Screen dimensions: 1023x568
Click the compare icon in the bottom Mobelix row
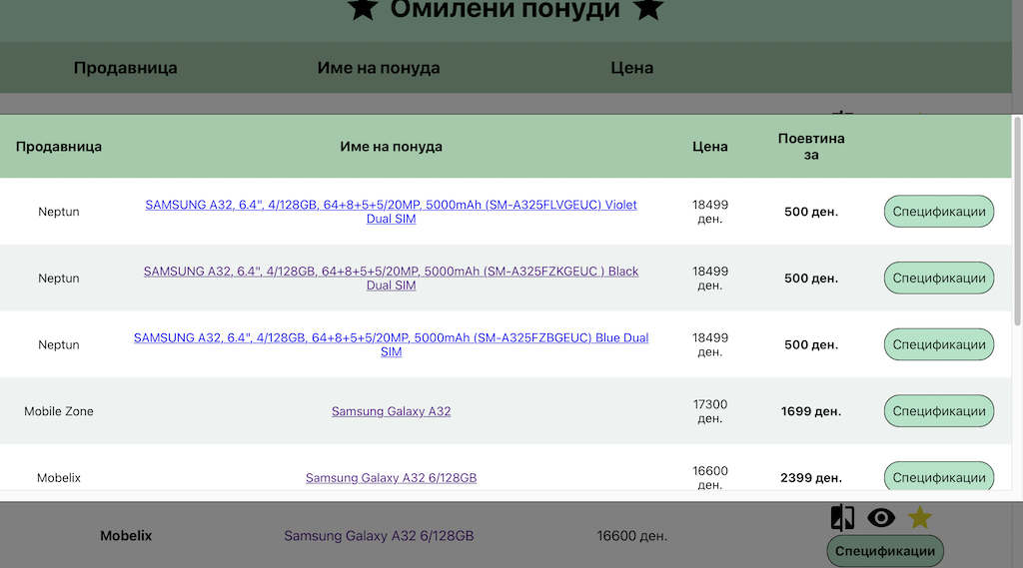coord(842,517)
